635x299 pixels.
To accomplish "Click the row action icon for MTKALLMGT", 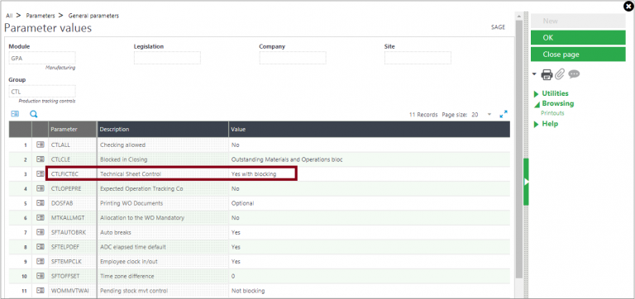I will [x=40, y=217].
